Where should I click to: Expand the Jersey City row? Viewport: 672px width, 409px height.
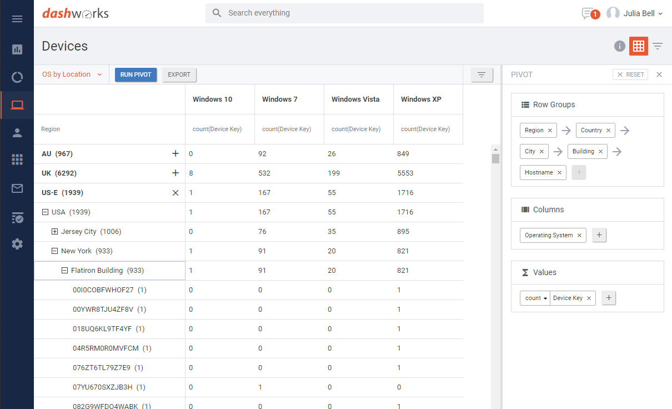54,232
